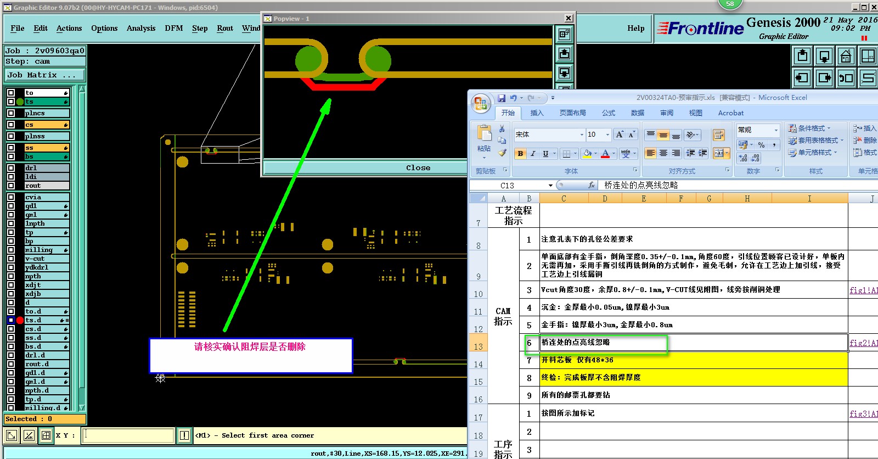Click the pan right icon in Genesis toolbar
The image size is (878, 459).
[x=824, y=77]
